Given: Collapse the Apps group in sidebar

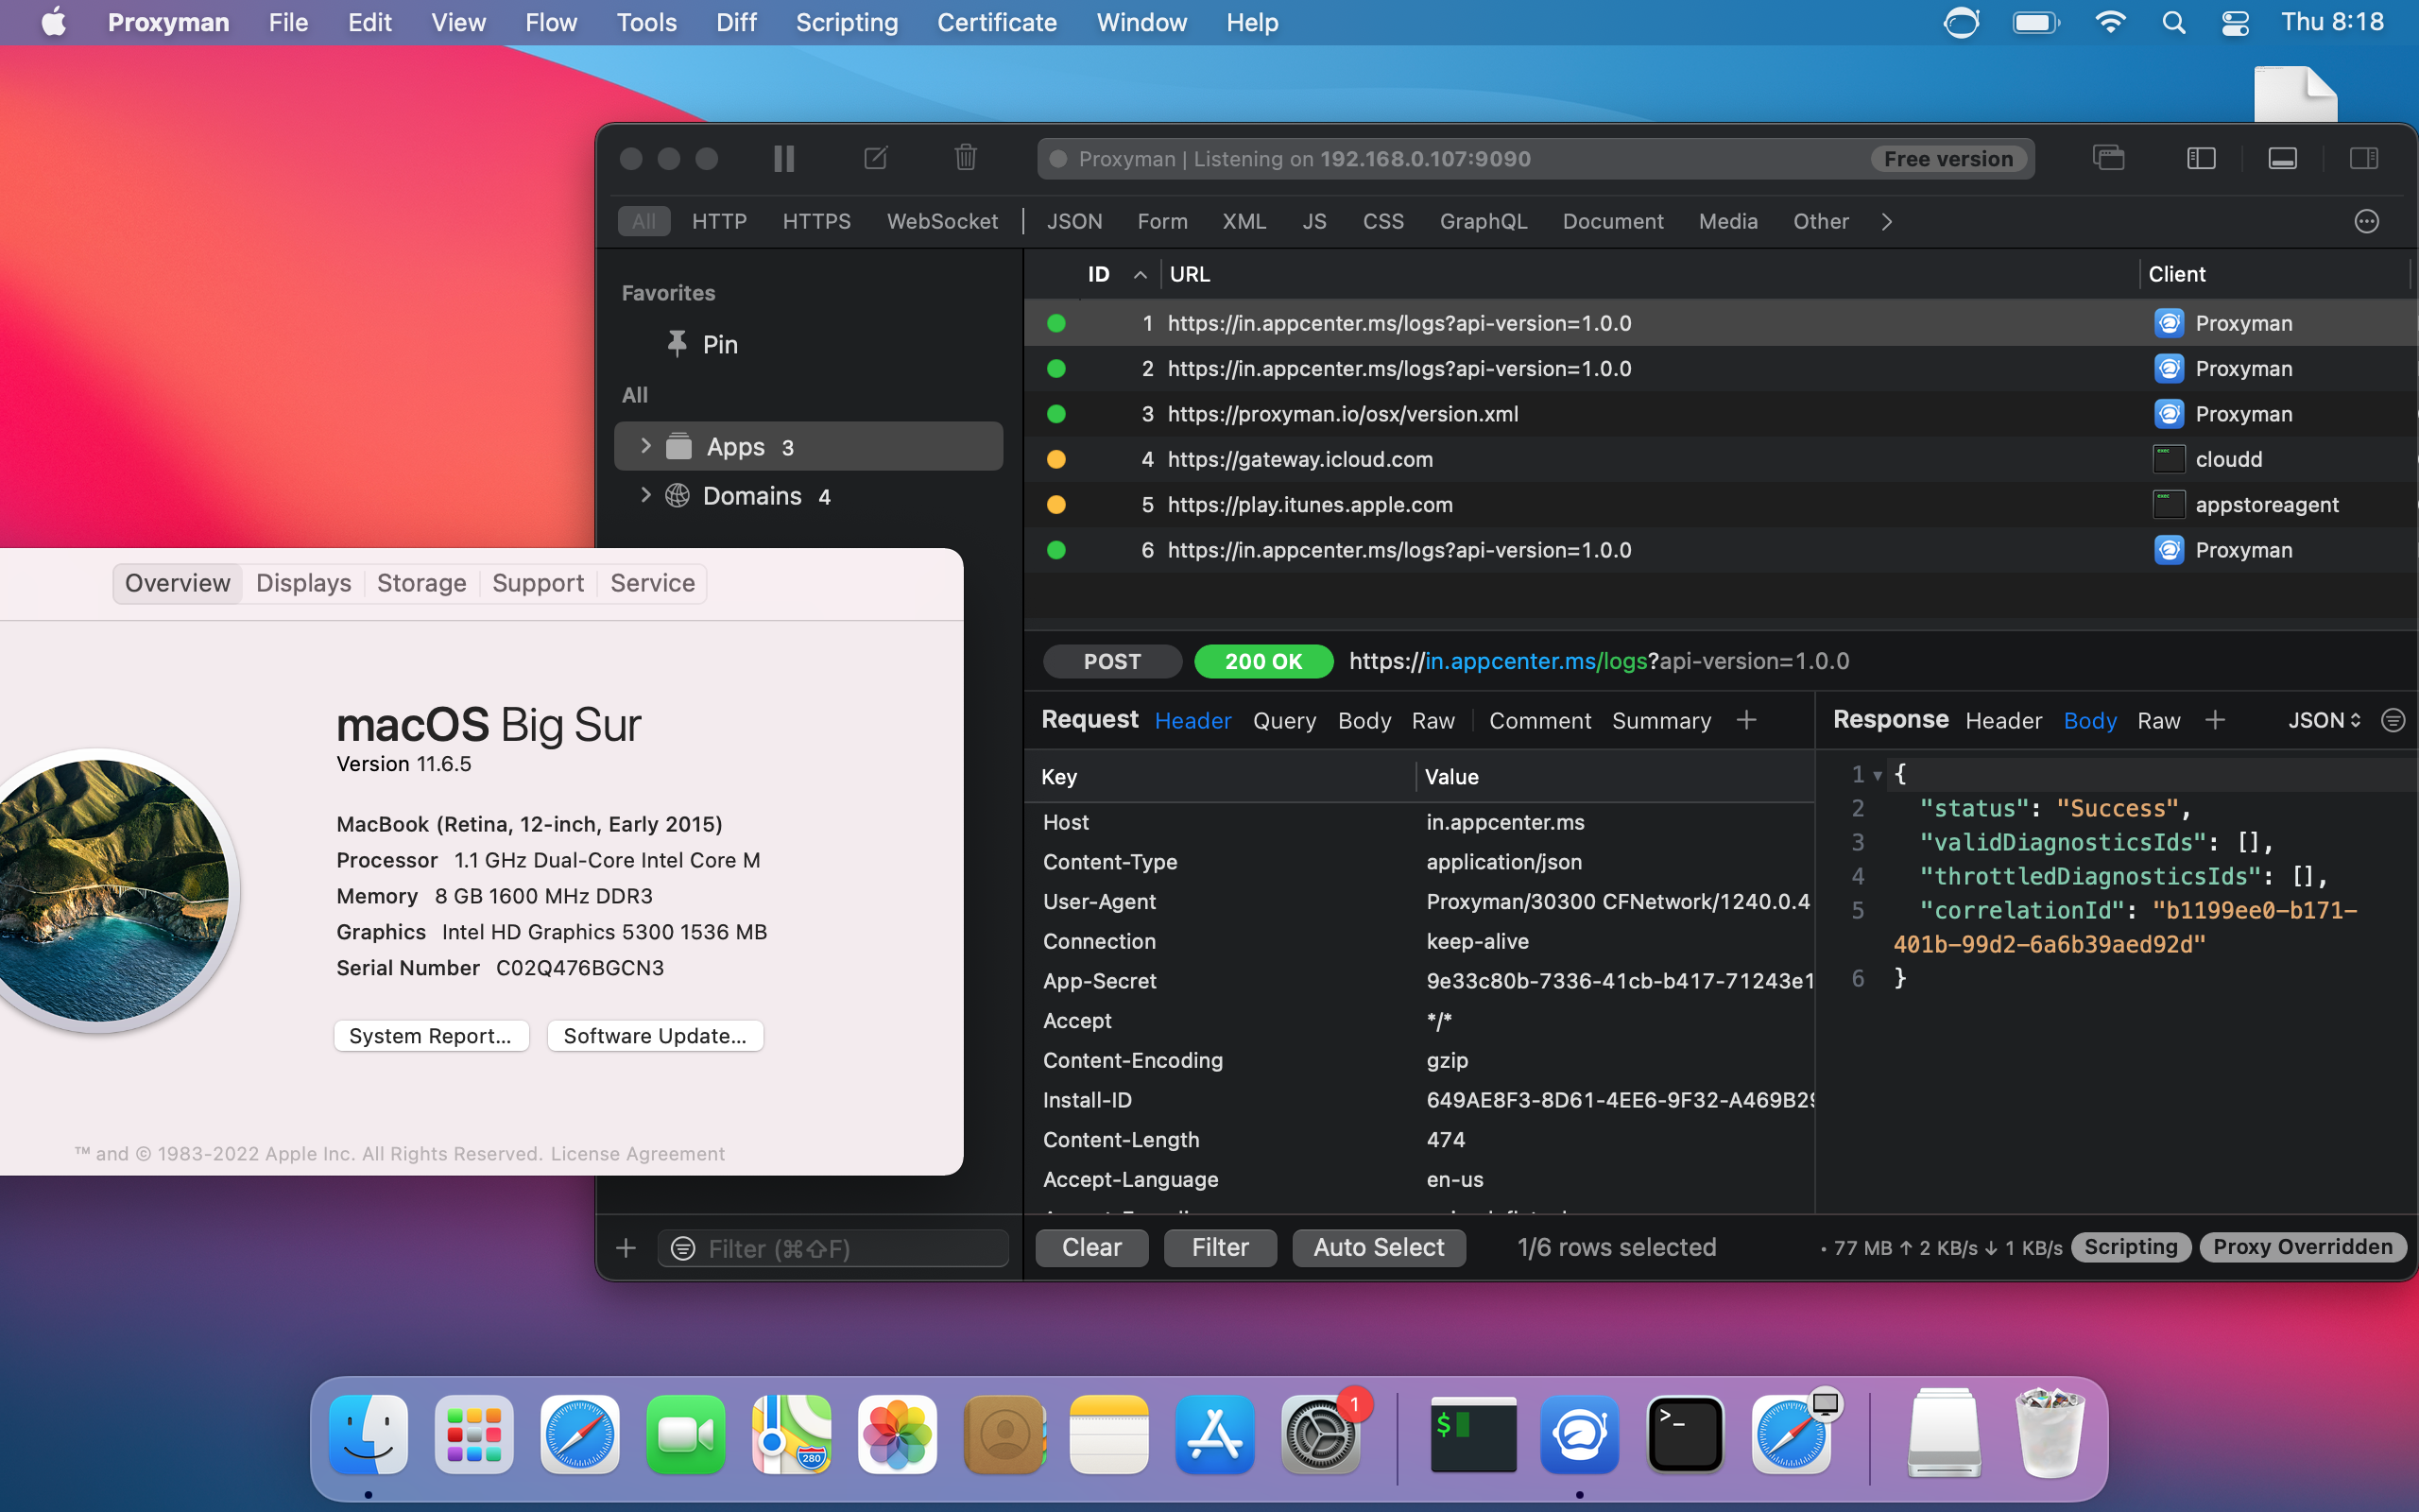Looking at the screenshot, I should point(645,446).
